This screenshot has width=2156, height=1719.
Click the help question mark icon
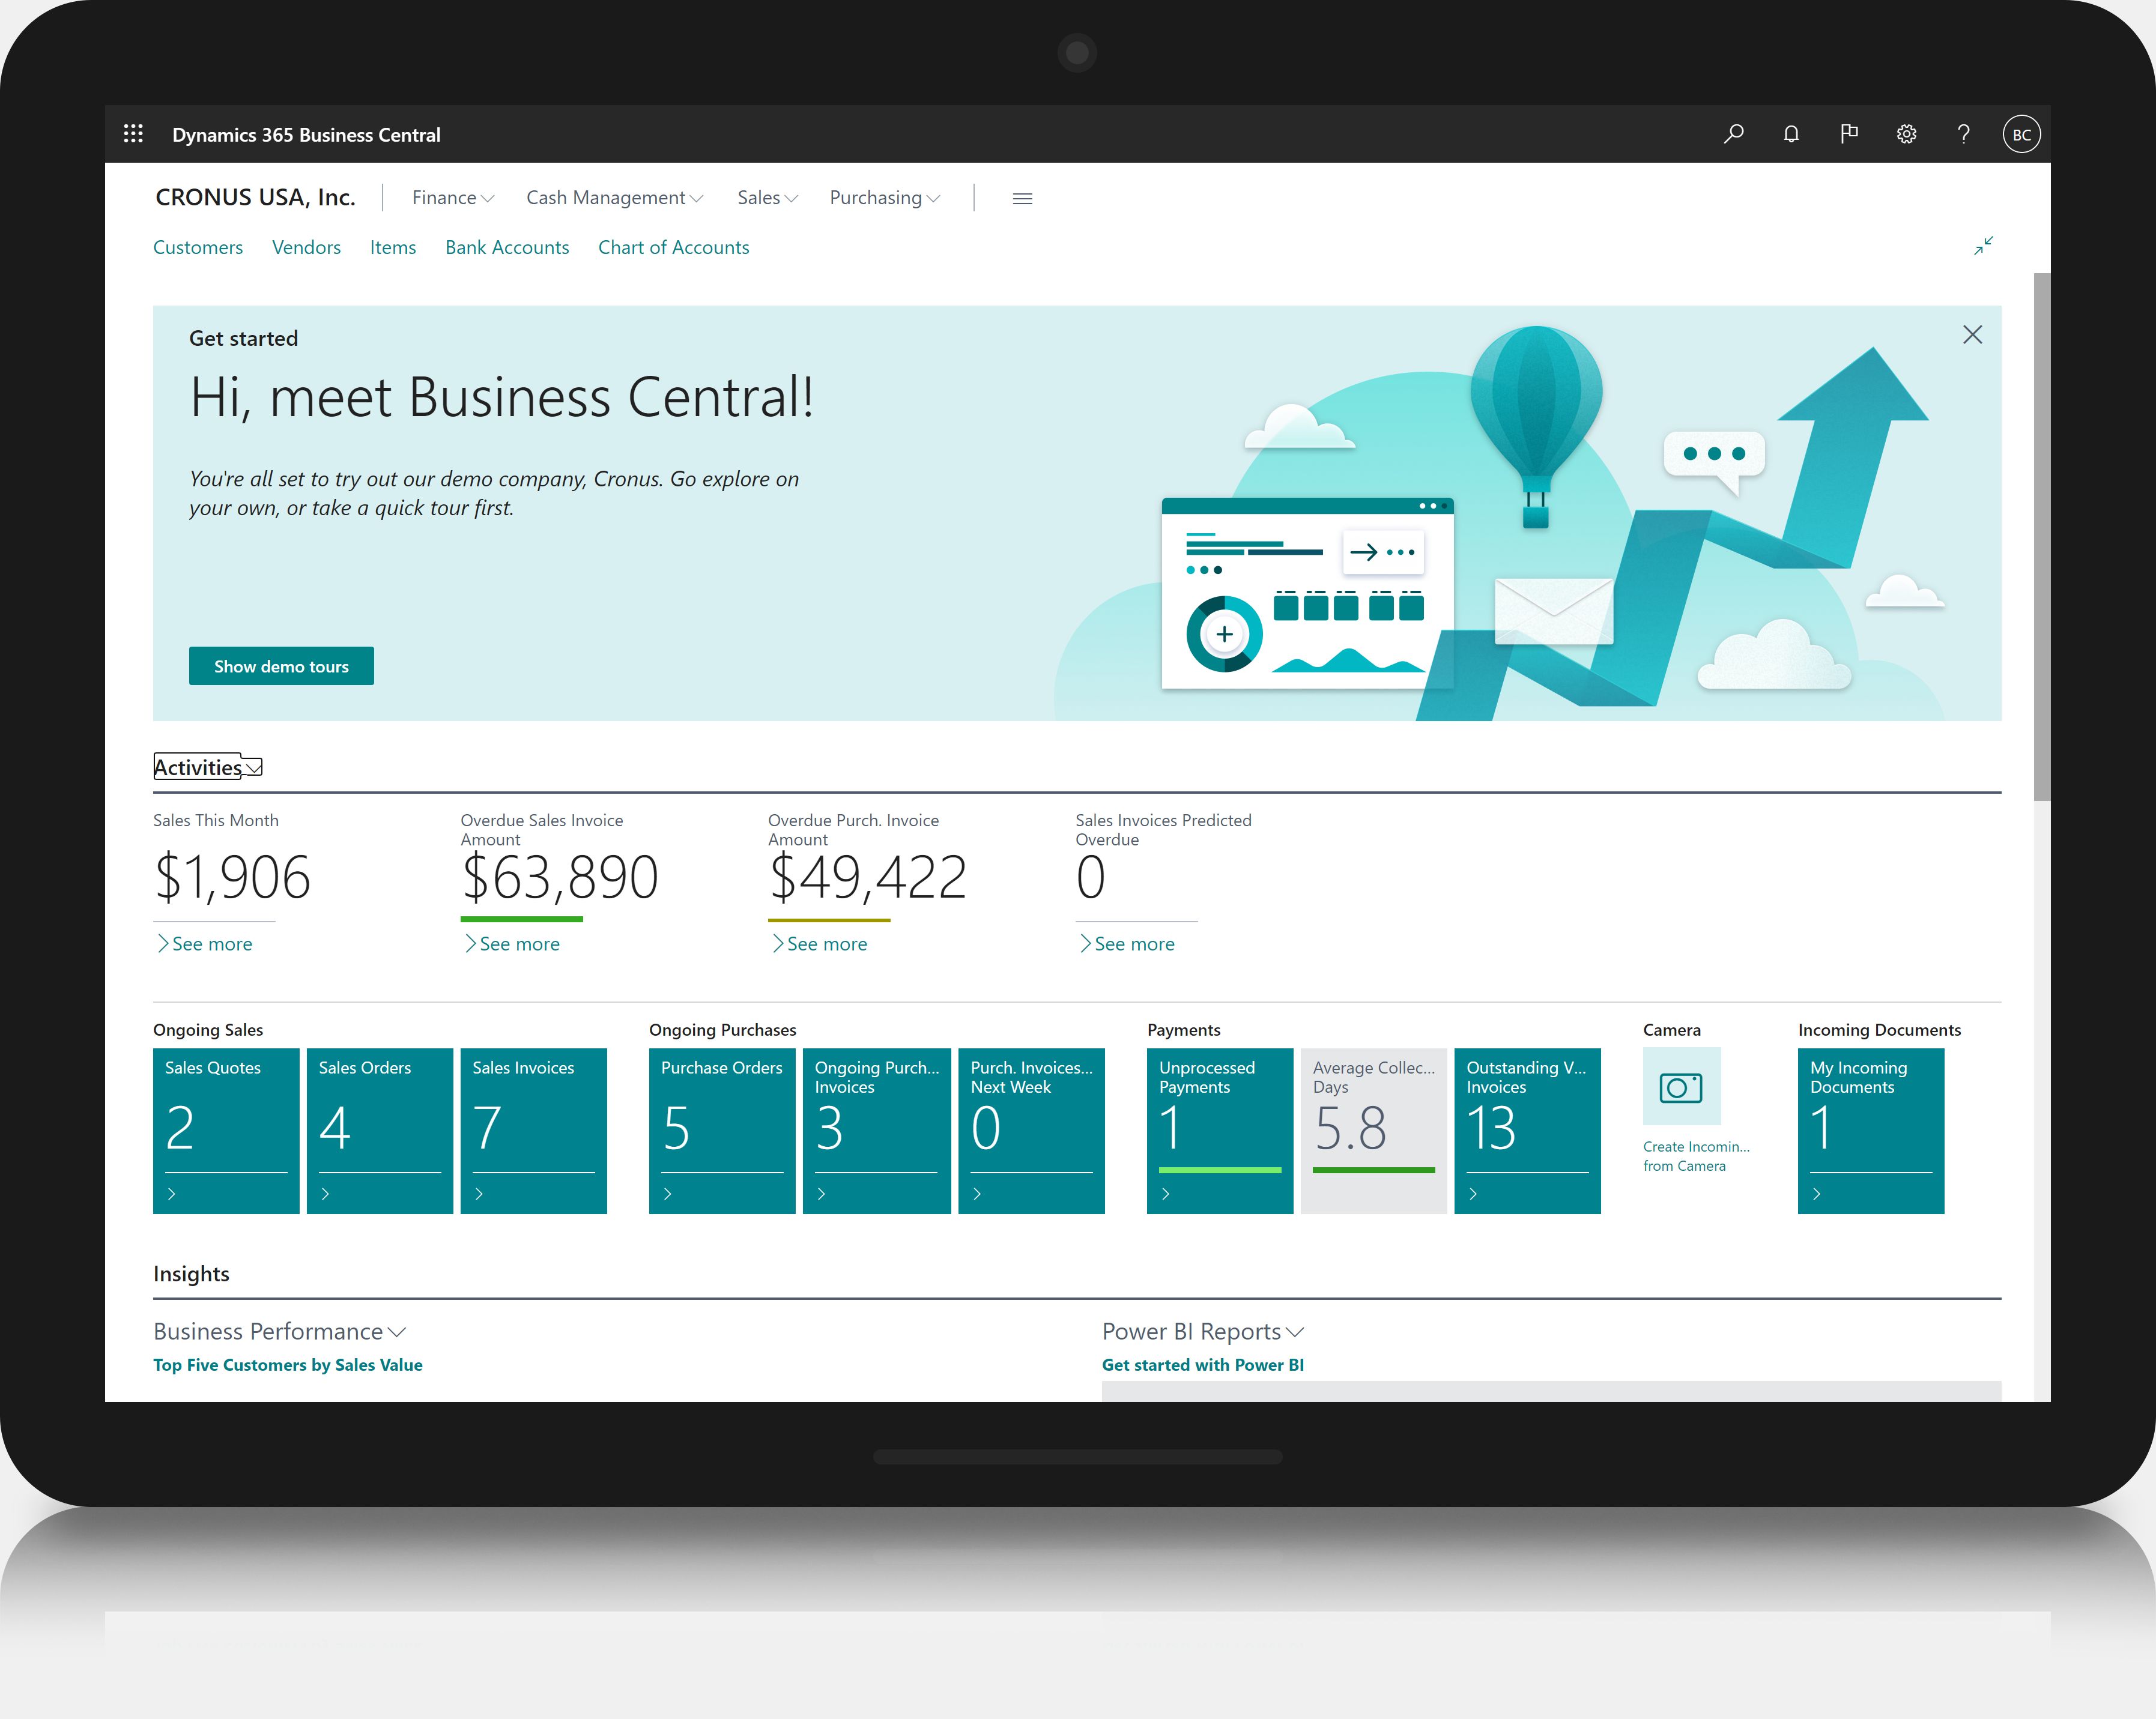[x=1963, y=134]
